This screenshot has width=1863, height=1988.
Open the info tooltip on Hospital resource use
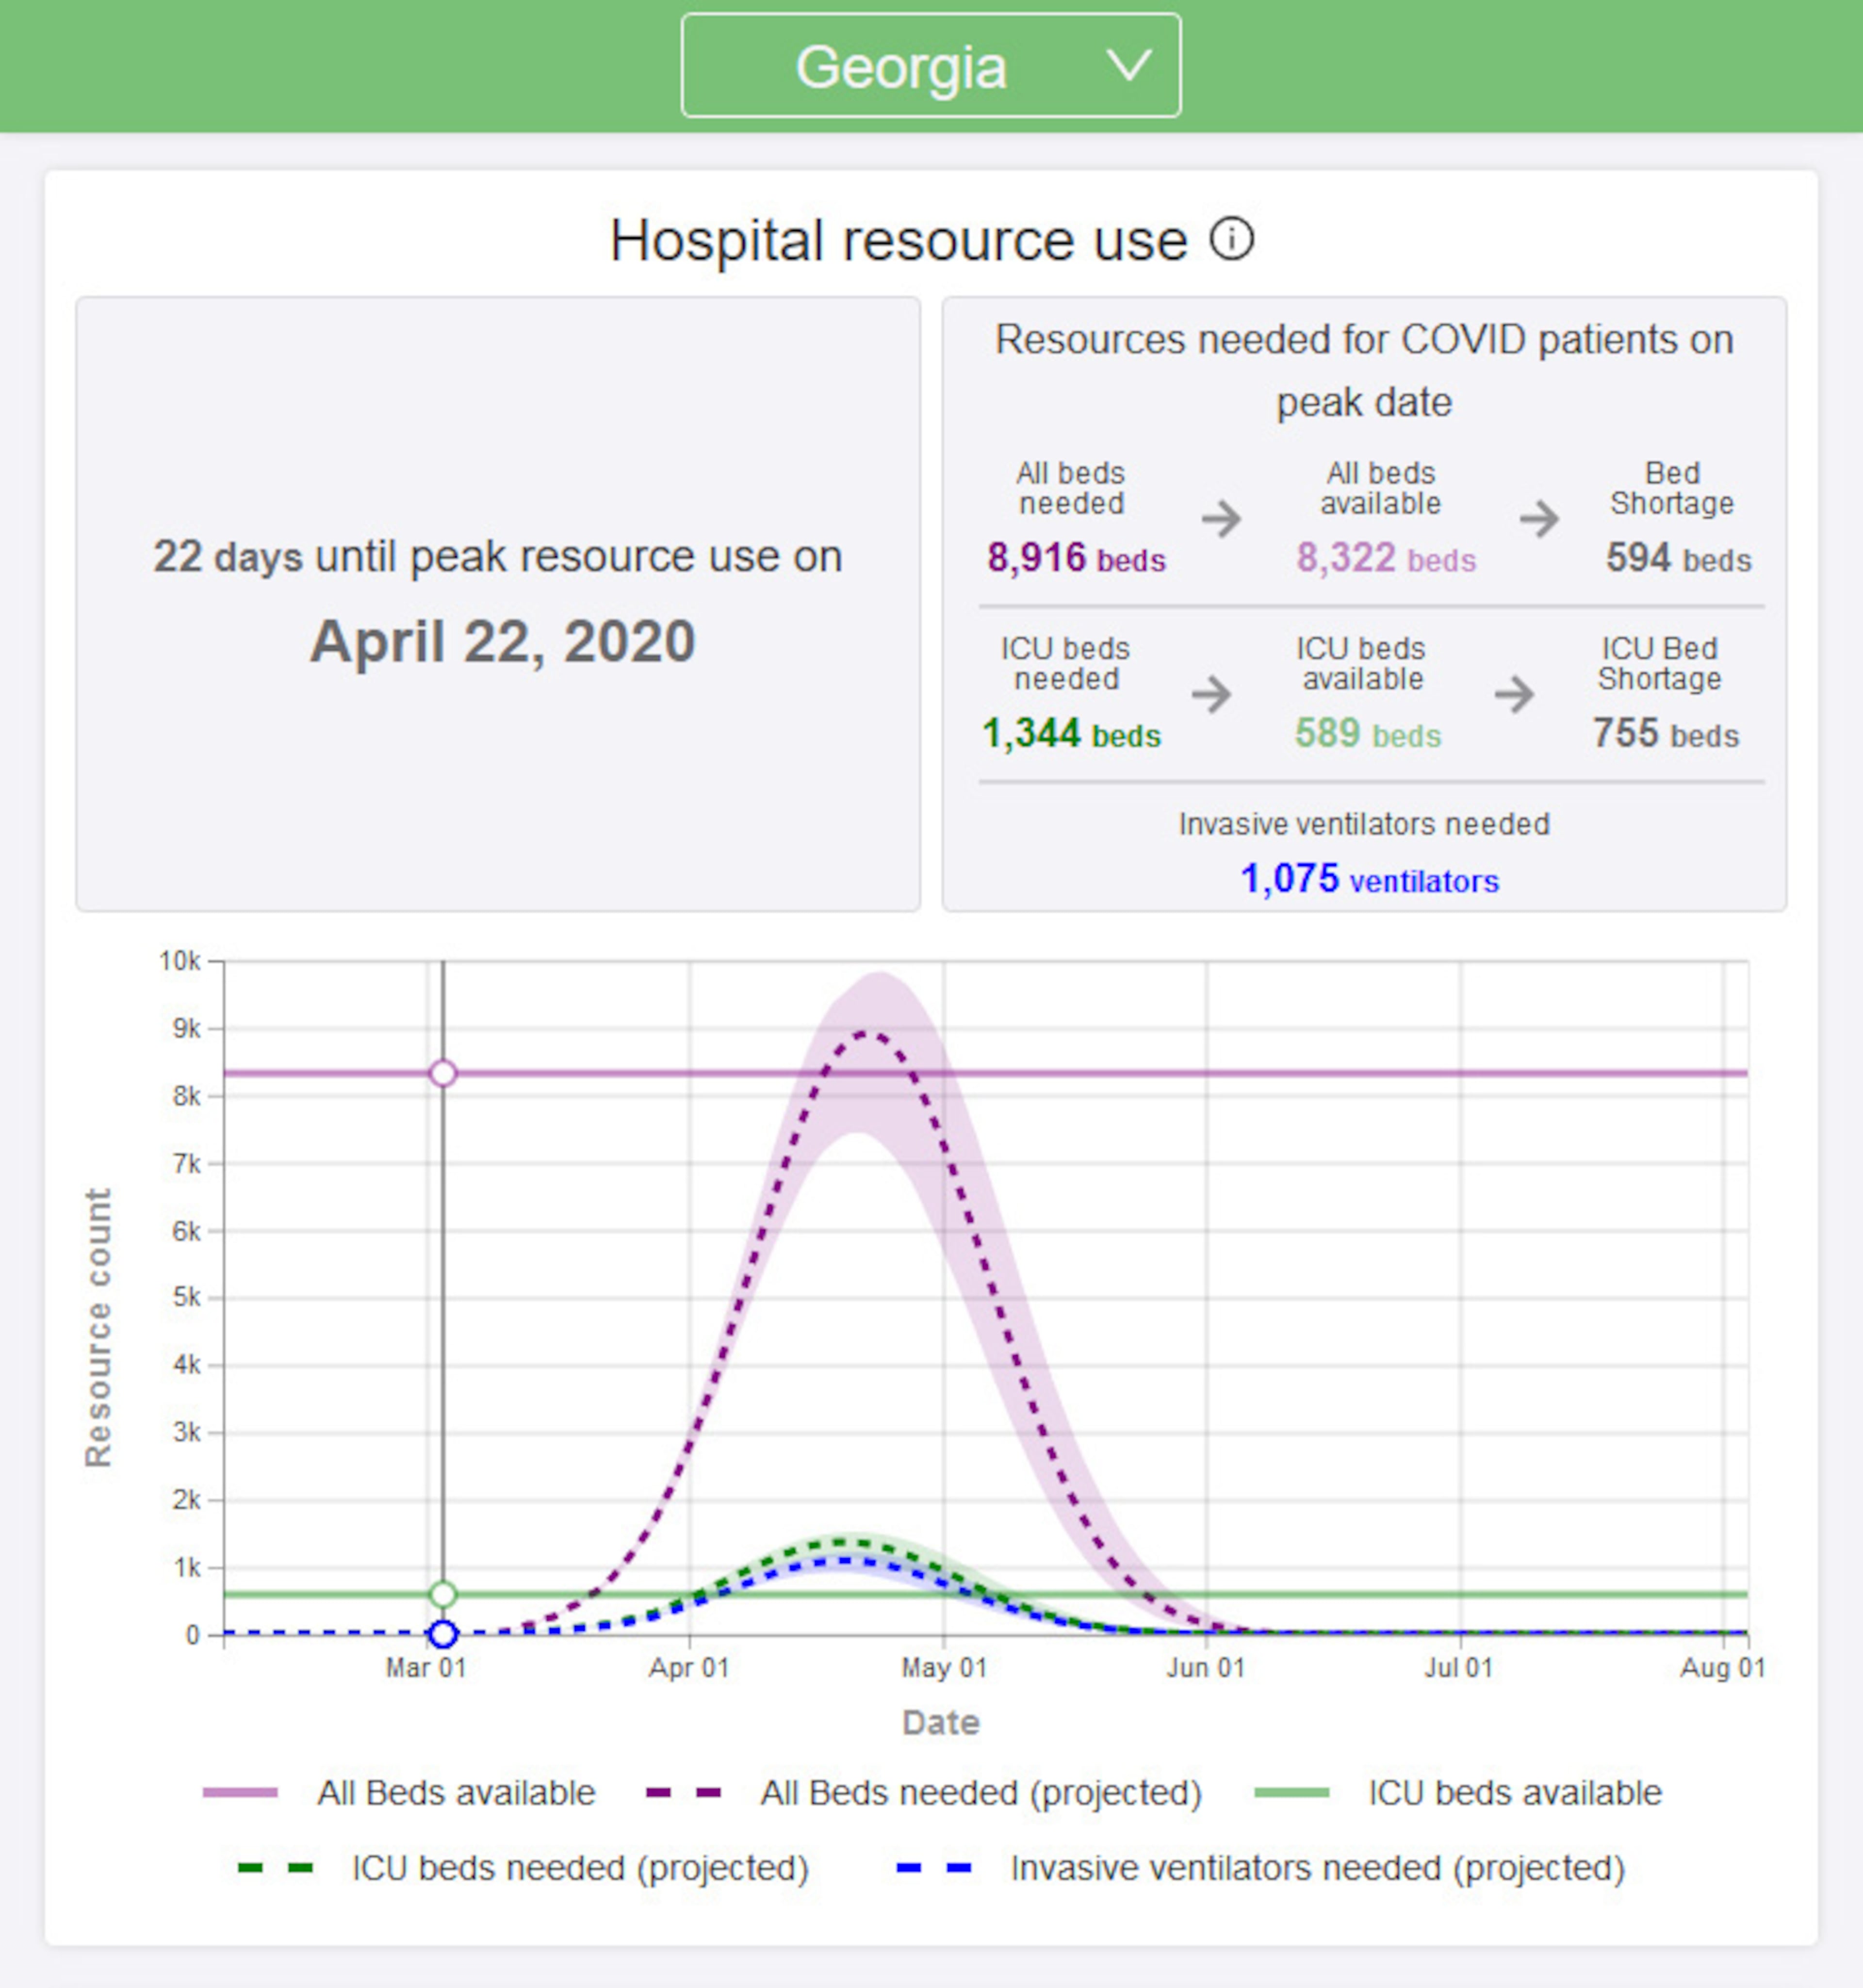(1232, 239)
